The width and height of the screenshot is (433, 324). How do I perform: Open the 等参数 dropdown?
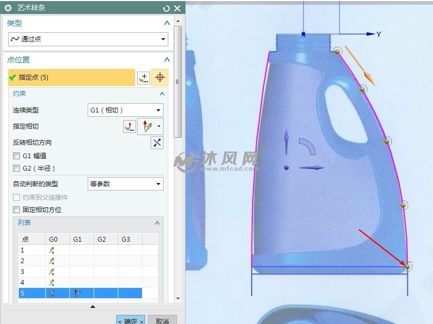pos(125,184)
